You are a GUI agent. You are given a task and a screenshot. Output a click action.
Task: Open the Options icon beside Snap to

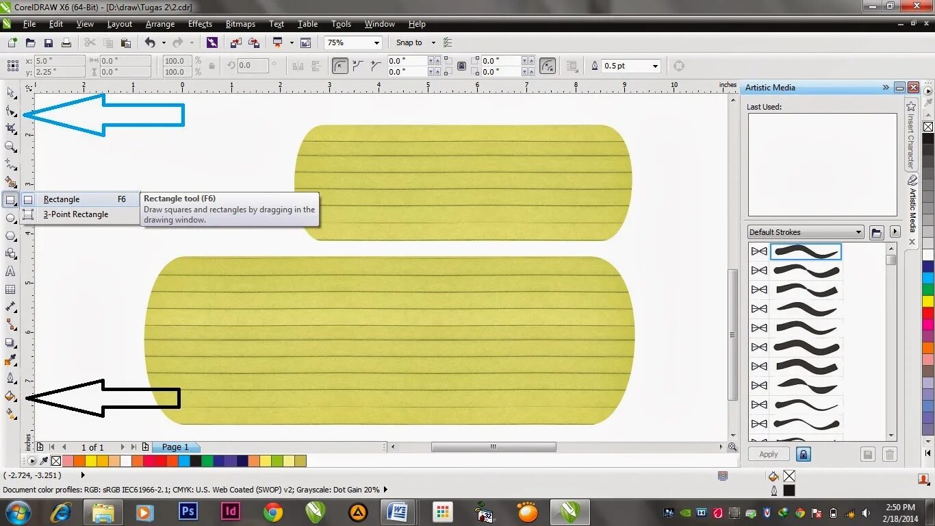click(448, 42)
